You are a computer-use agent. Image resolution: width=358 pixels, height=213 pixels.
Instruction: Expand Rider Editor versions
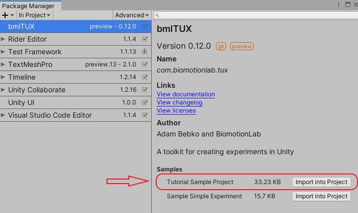pos(3,39)
